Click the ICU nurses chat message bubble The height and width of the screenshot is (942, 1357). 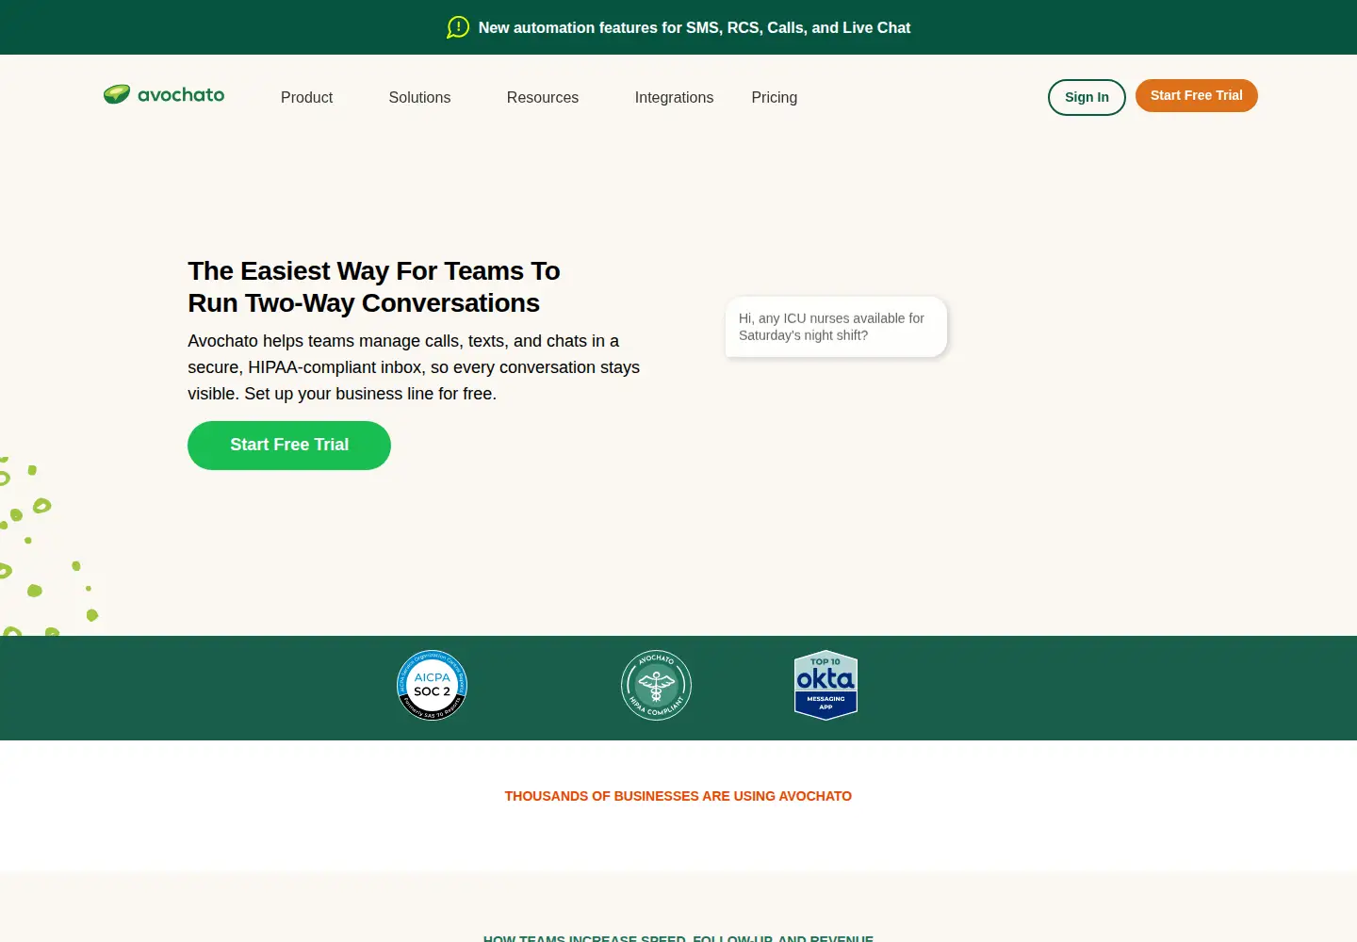pyautogui.click(x=836, y=327)
